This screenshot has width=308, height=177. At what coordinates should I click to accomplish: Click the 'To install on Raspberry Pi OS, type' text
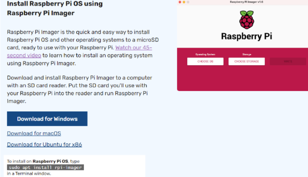(x=43, y=161)
